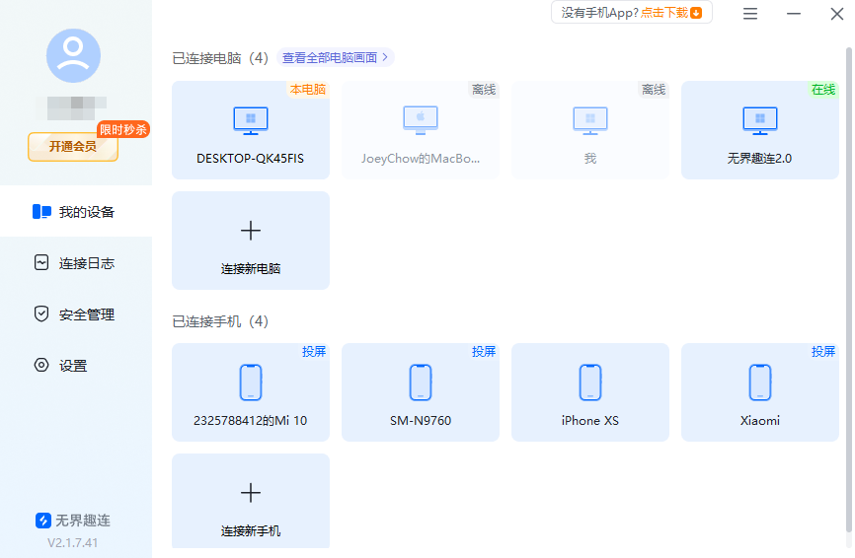The height and width of the screenshot is (558, 855).
Task: Click the version number V2.1.7.41
Action: (72, 543)
